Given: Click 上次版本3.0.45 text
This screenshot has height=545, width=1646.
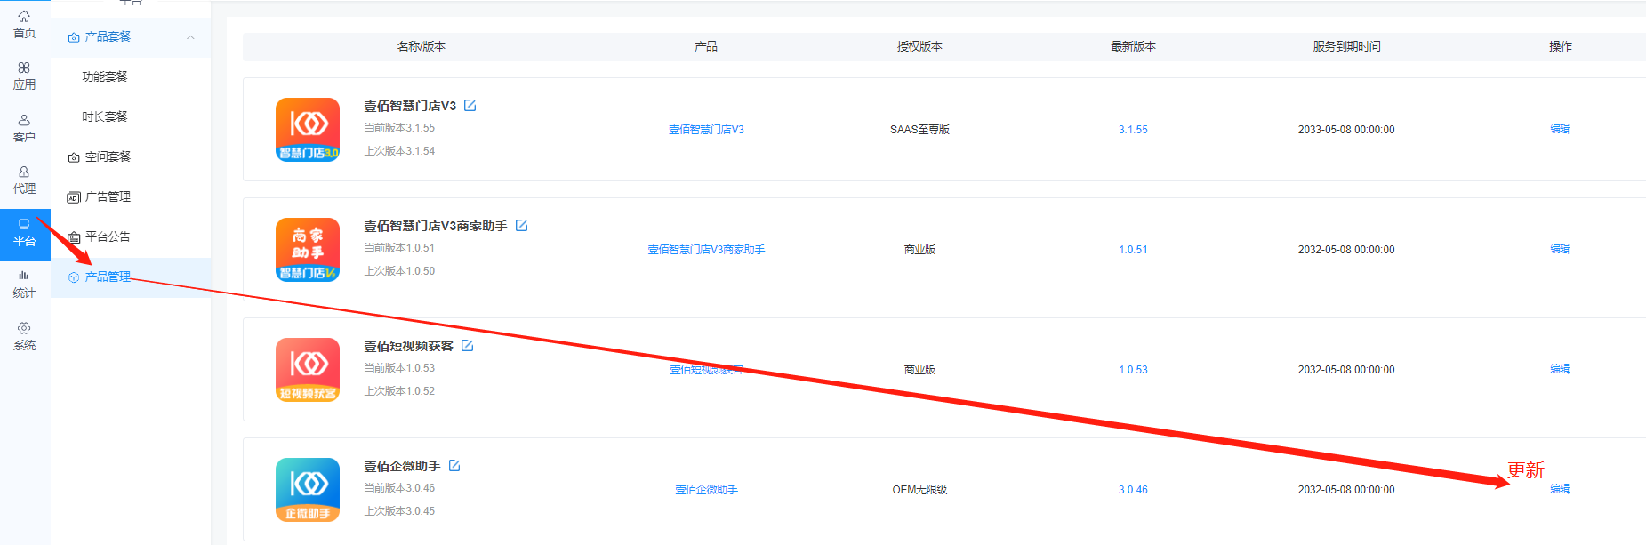Looking at the screenshot, I should click(399, 511).
